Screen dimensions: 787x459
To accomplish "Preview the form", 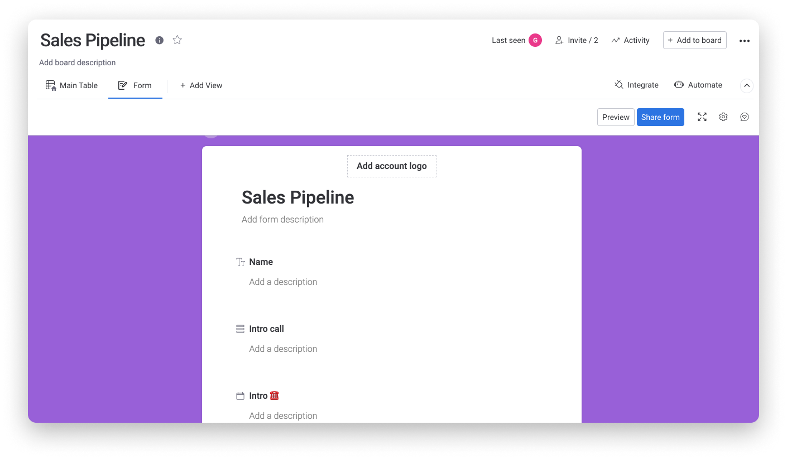I will pyautogui.click(x=616, y=117).
